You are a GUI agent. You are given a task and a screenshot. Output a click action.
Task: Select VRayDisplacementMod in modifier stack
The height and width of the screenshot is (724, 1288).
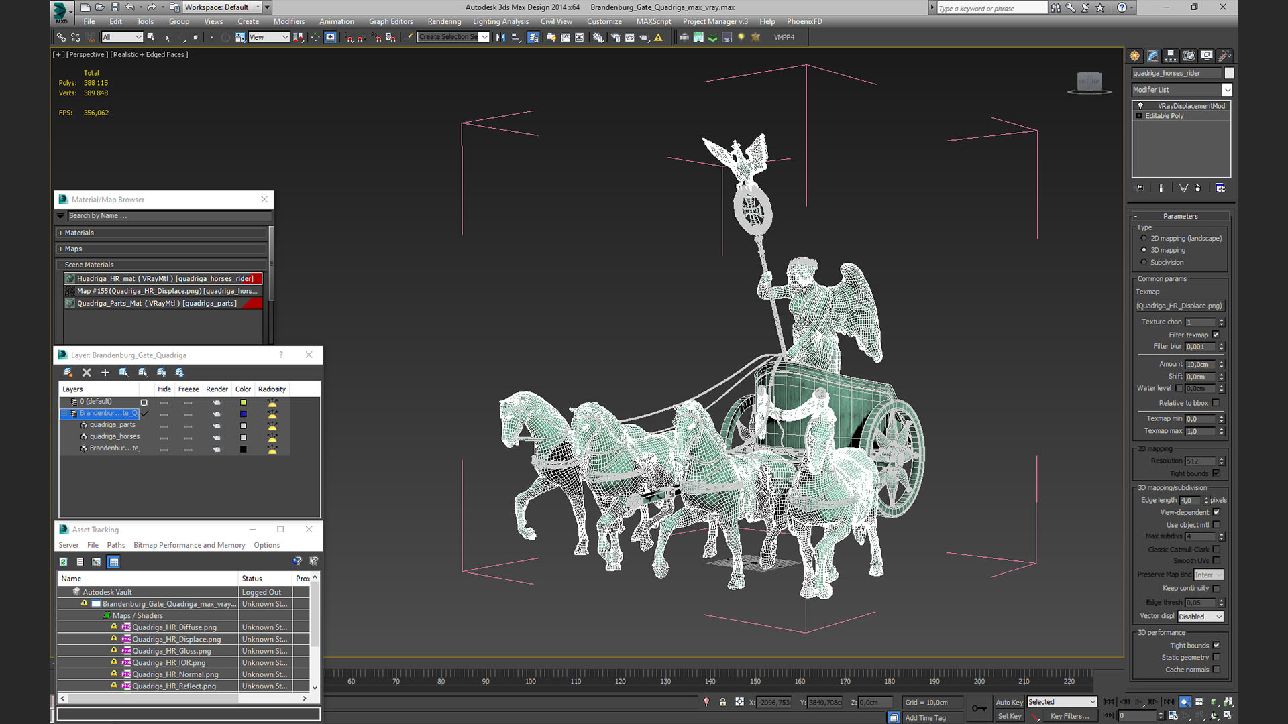point(1191,106)
